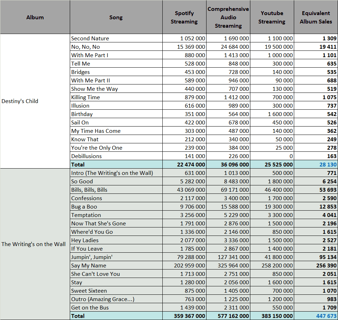The image size is (338, 320).
Task: Select audio streaming total 36 096 000
Action: (x=228, y=164)
